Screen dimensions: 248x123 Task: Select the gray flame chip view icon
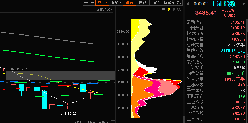tap(174, 9)
